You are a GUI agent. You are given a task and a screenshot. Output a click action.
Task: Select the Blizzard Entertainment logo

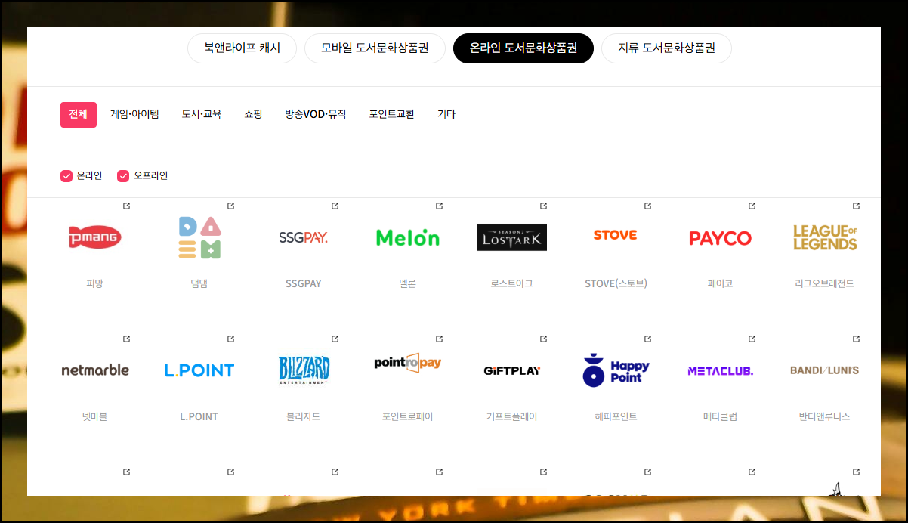tap(304, 370)
